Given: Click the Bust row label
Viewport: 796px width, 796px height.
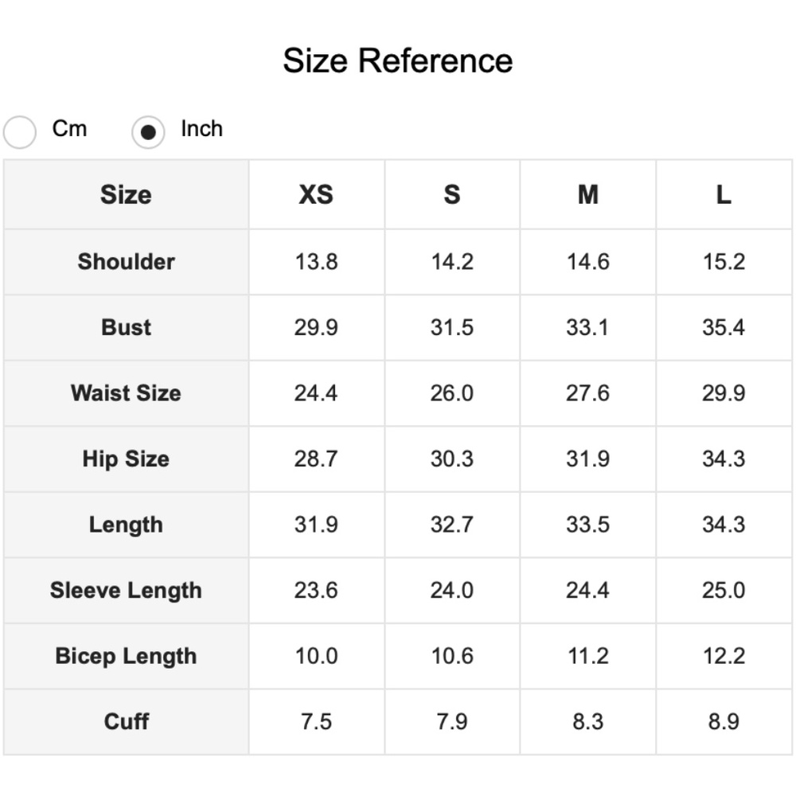Looking at the screenshot, I should [x=126, y=327].
